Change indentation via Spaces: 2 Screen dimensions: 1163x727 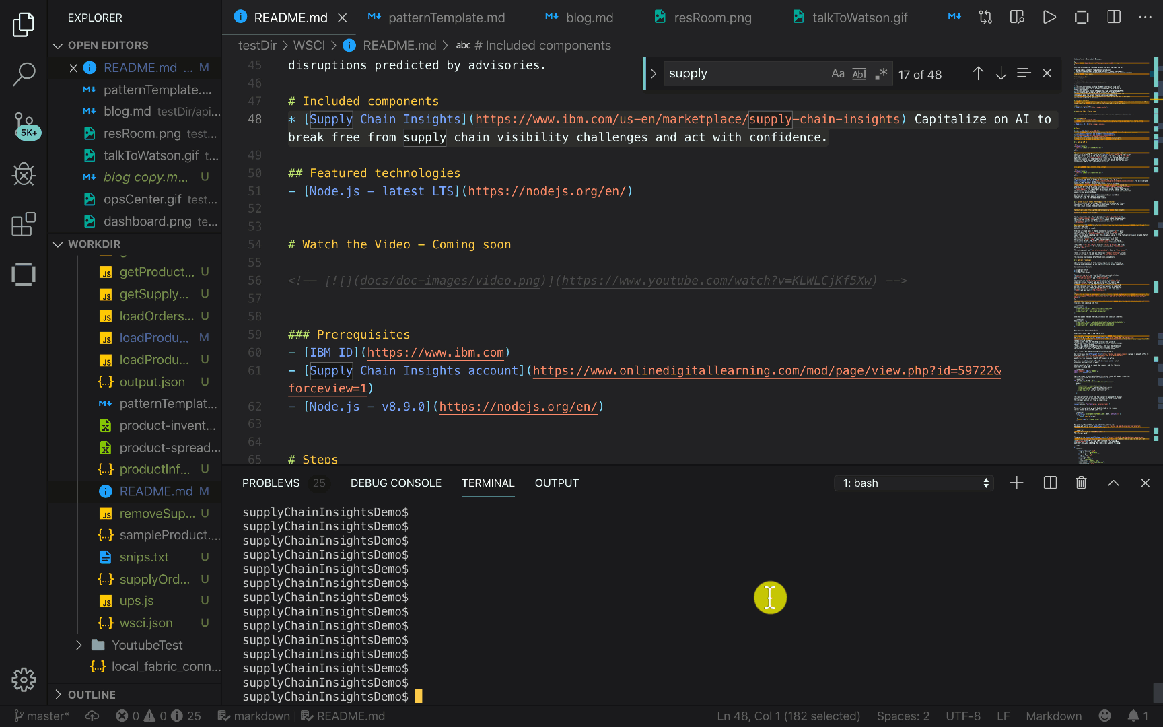903,716
